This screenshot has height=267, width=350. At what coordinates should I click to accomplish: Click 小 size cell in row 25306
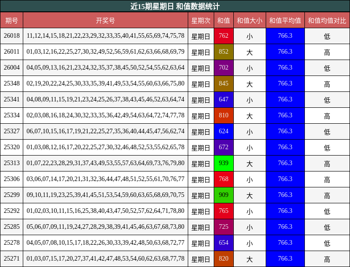250,179
